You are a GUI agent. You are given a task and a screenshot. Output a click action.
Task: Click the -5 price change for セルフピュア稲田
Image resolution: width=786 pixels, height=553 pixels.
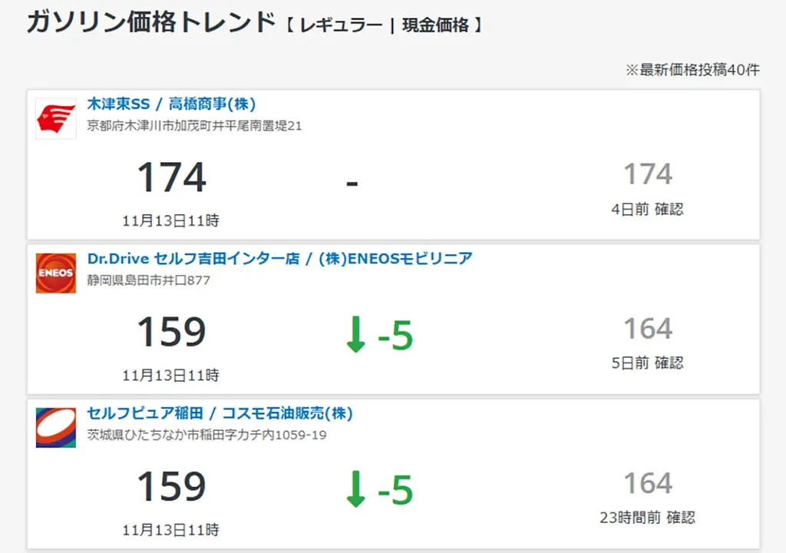click(395, 491)
